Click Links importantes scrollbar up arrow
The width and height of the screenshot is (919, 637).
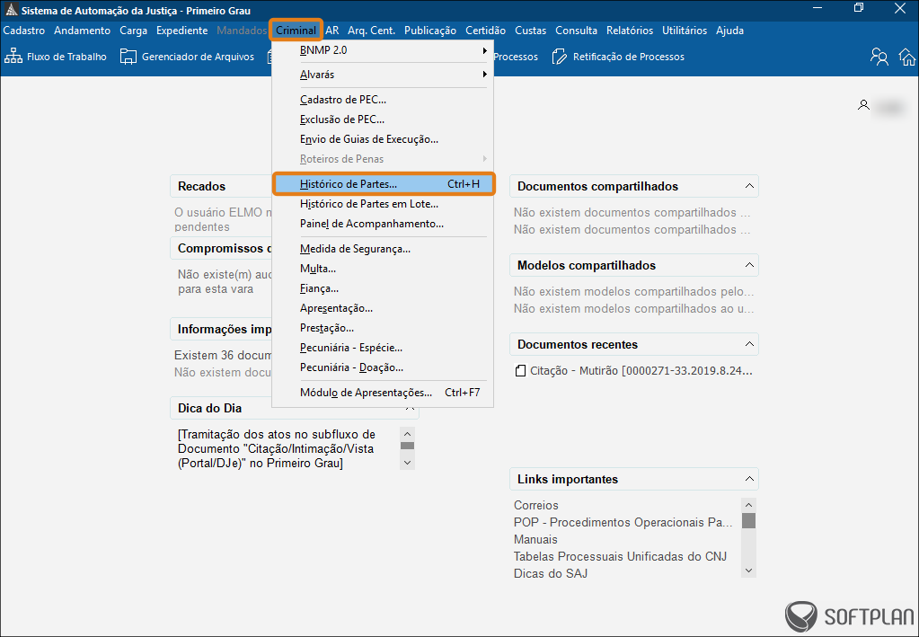748,505
